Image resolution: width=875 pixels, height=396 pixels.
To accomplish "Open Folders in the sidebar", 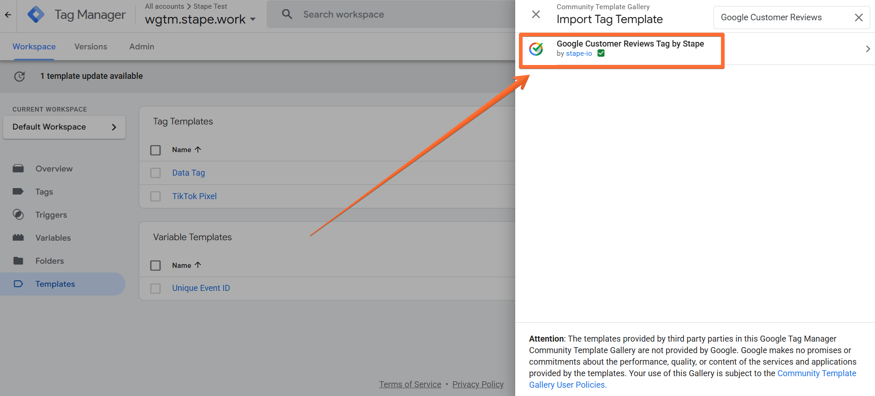I will click(50, 261).
